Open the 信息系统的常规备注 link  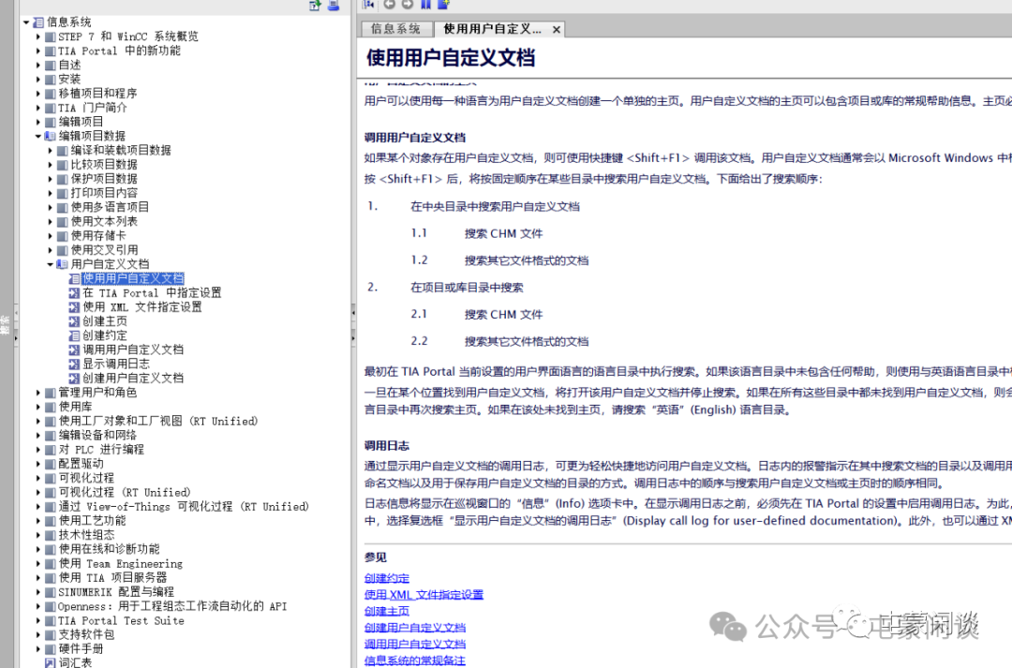[415, 661]
